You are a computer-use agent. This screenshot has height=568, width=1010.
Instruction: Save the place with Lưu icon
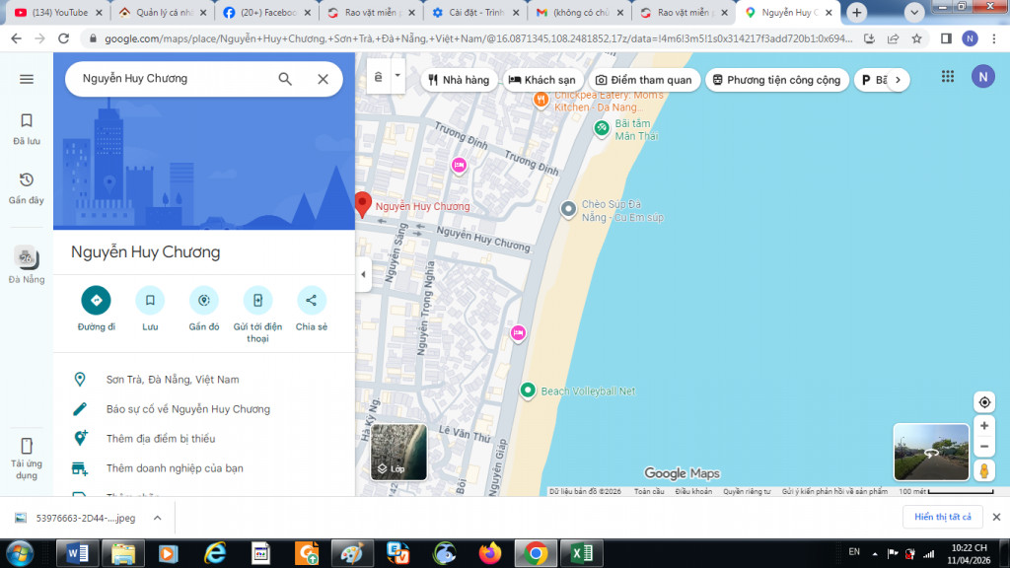150,300
